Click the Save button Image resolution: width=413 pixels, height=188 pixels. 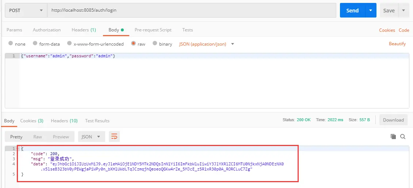(389, 11)
